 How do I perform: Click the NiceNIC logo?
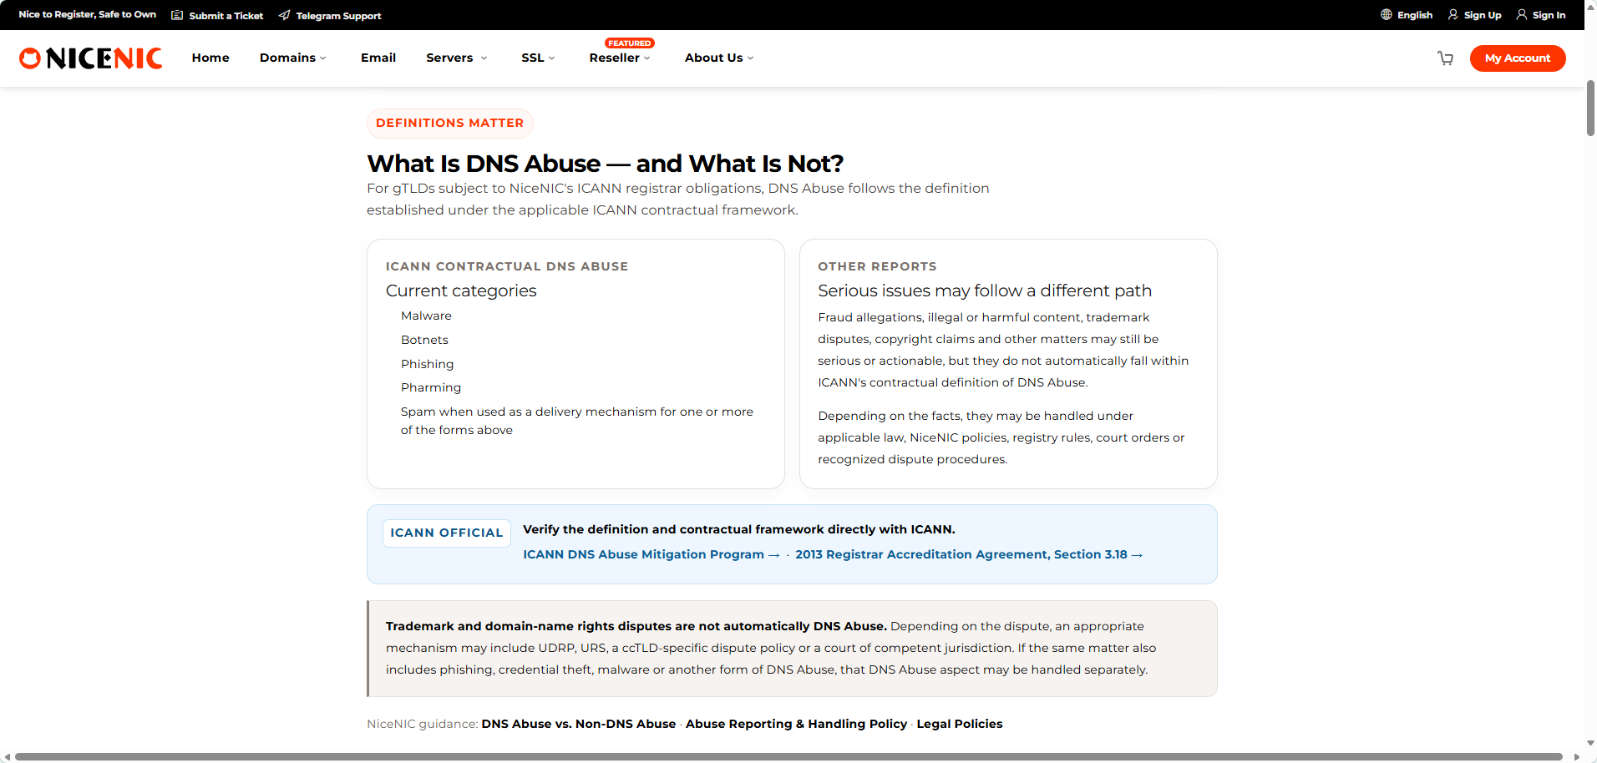(90, 58)
